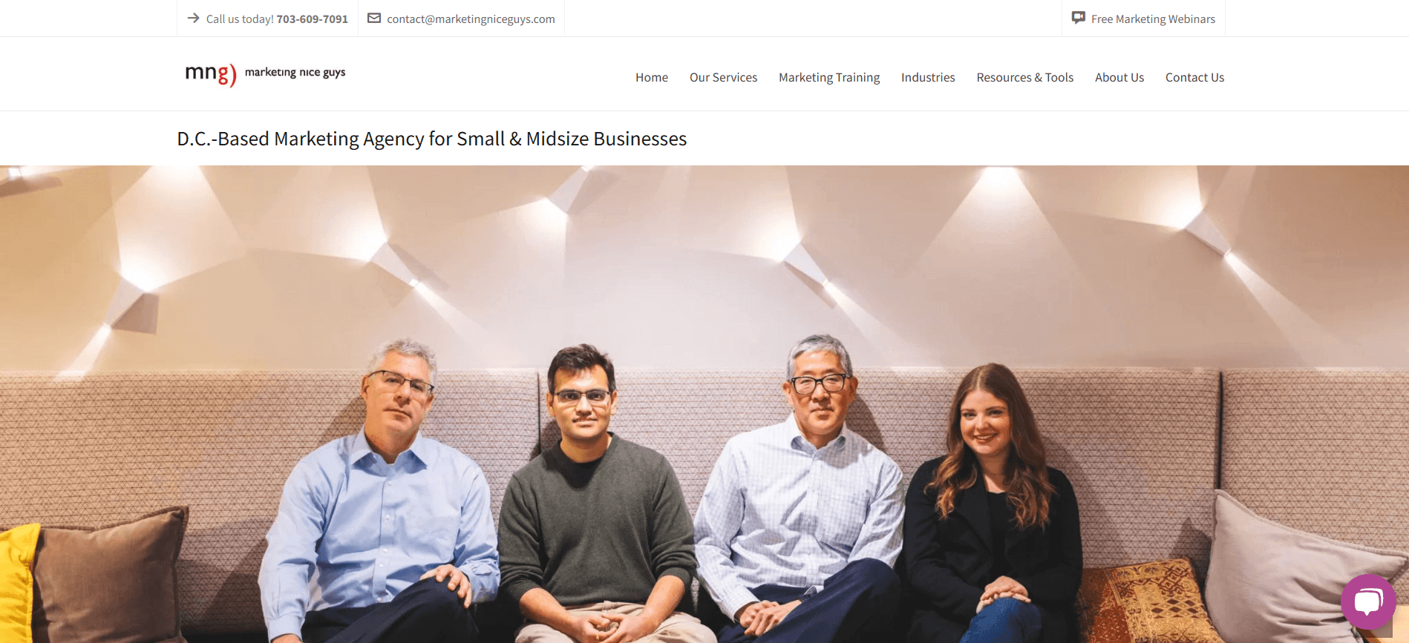Open Resources & Tools navigation item
Viewport: 1409px width, 643px height.
1025,77
